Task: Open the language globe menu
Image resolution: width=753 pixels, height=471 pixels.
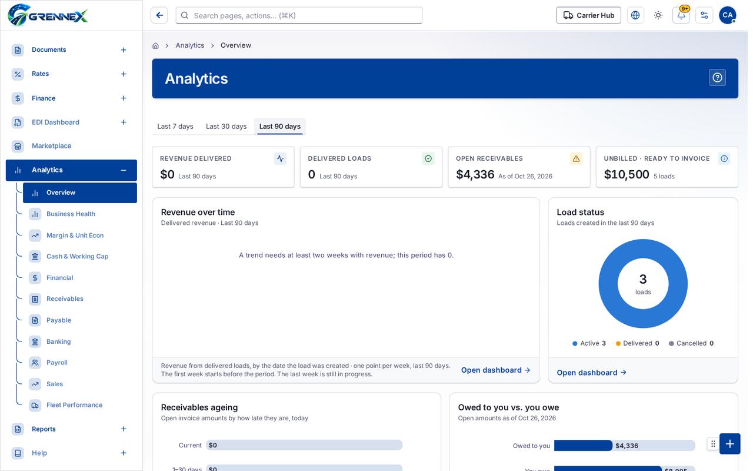Action: (x=635, y=15)
